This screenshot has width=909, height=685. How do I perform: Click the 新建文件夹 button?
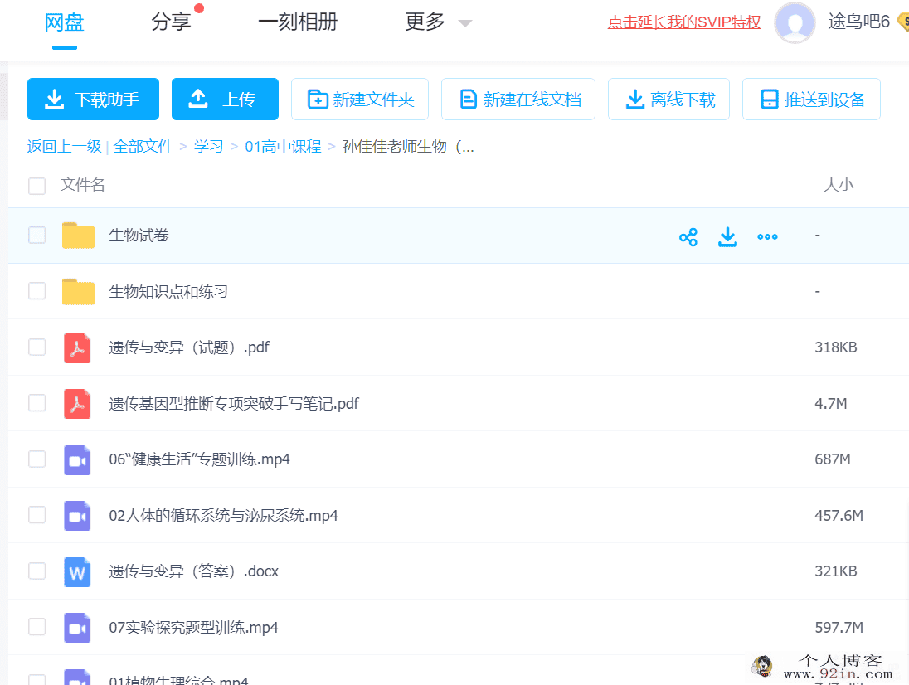point(360,99)
